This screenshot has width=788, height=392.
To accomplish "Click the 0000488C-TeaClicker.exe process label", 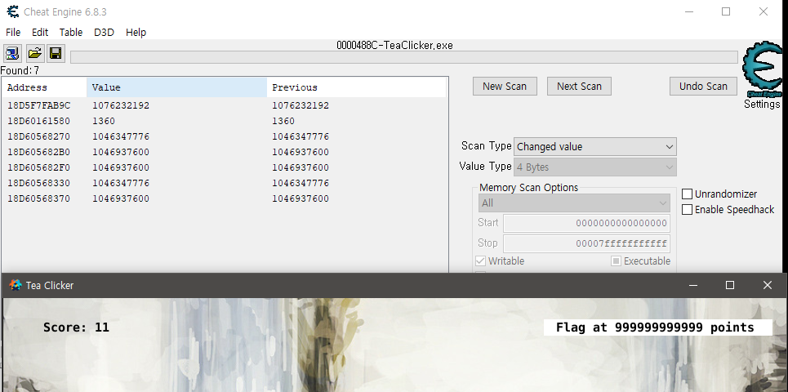I will pos(394,45).
